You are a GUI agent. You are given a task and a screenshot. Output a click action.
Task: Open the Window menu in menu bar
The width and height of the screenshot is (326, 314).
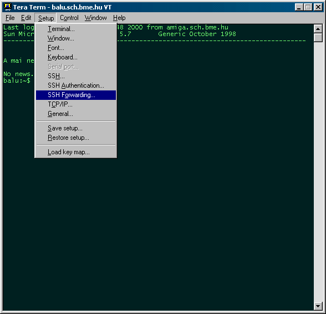pos(95,18)
